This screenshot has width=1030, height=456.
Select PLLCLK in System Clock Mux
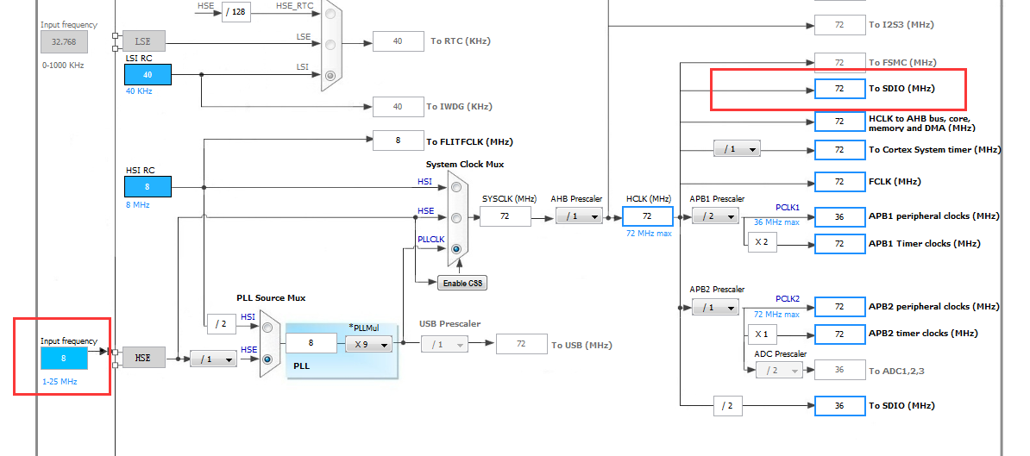455,248
